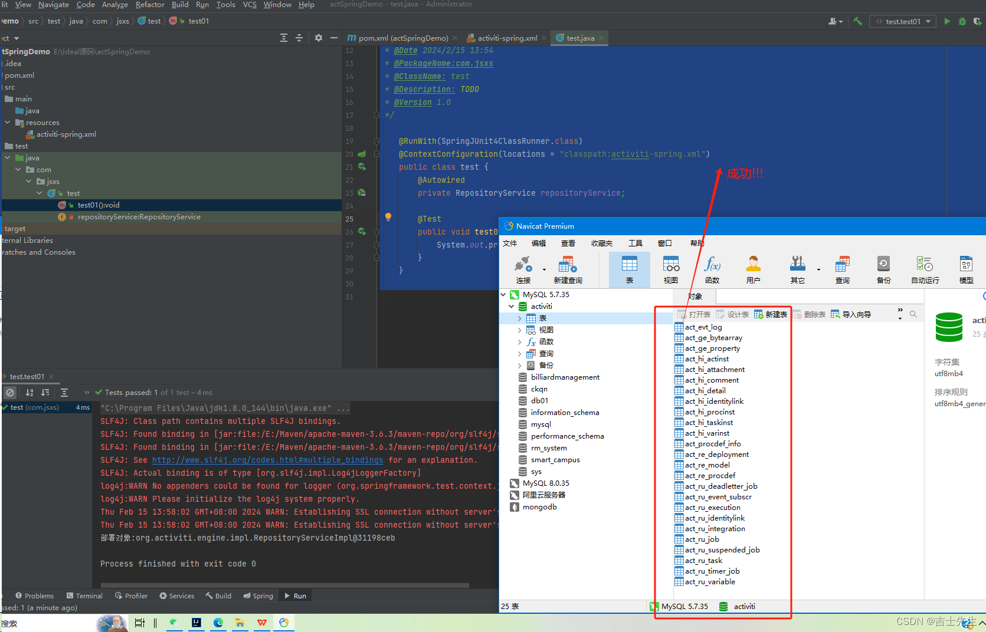Open the Terminal tool window tab
The width and height of the screenshot is (986, 632).
pyautogui.click(x=84, y=596)
